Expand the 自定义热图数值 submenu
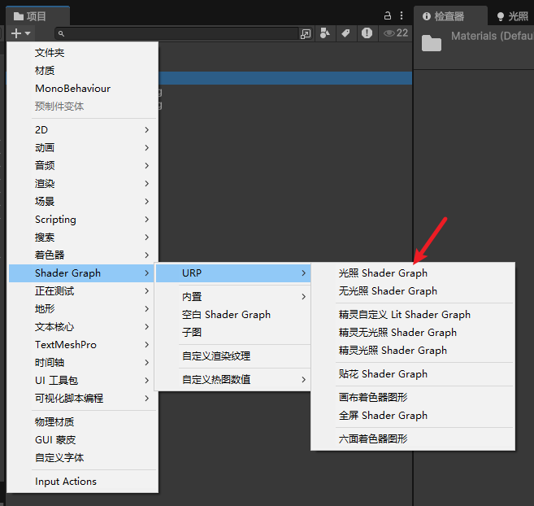Viewport: 534px width, 506px height. click(233, 379)
